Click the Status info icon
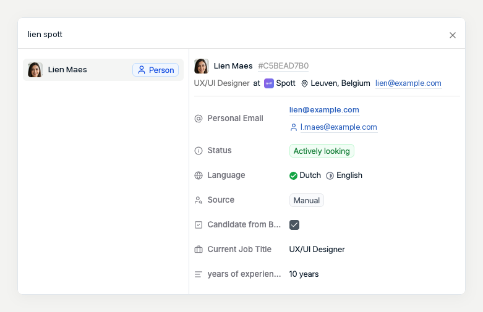Image resolution: width=483 pixels, height=312 pixels. pyautogui.click(x=199, y=151)
